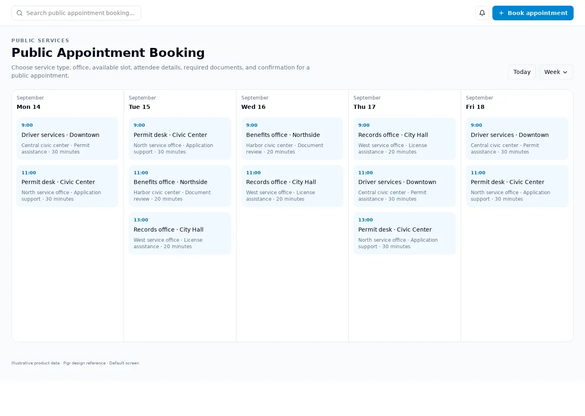
Task: Select Friday 9:00 Driver services slot
Action: click(517, 139)
